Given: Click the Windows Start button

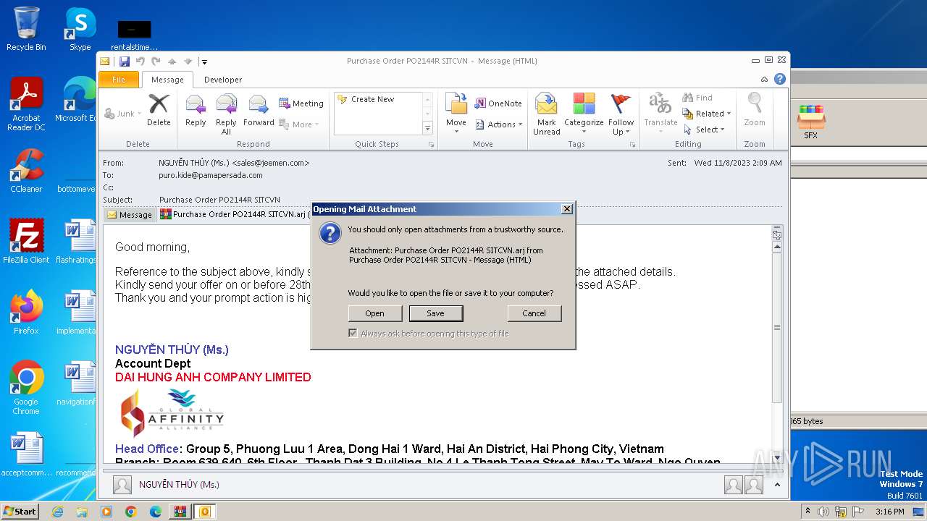Looking at the screenshot, I should pyautogui.click(x=20, y=512).
